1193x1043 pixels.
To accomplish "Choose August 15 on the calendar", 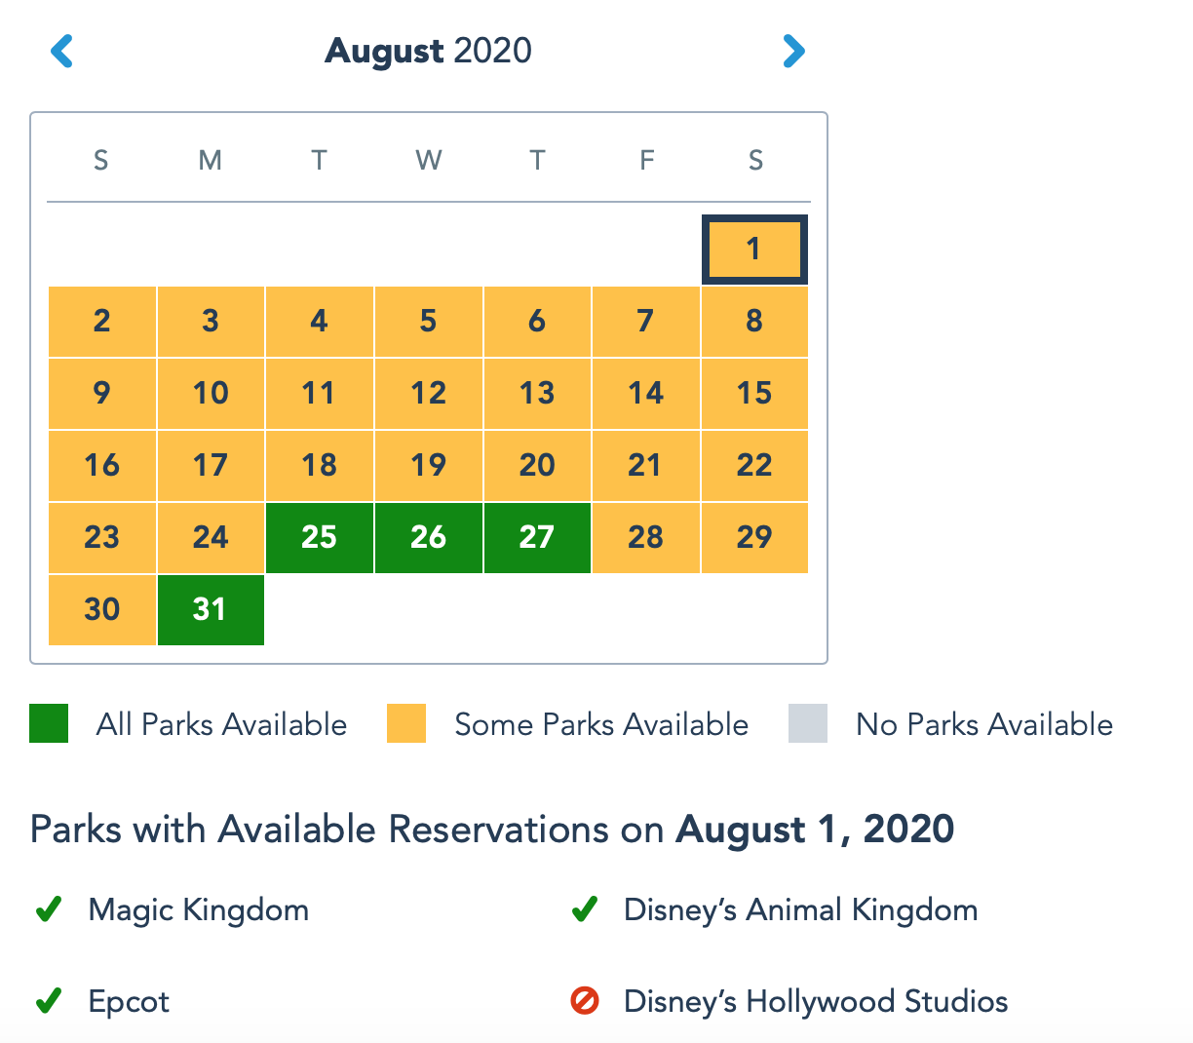I will tap(754, 394).
